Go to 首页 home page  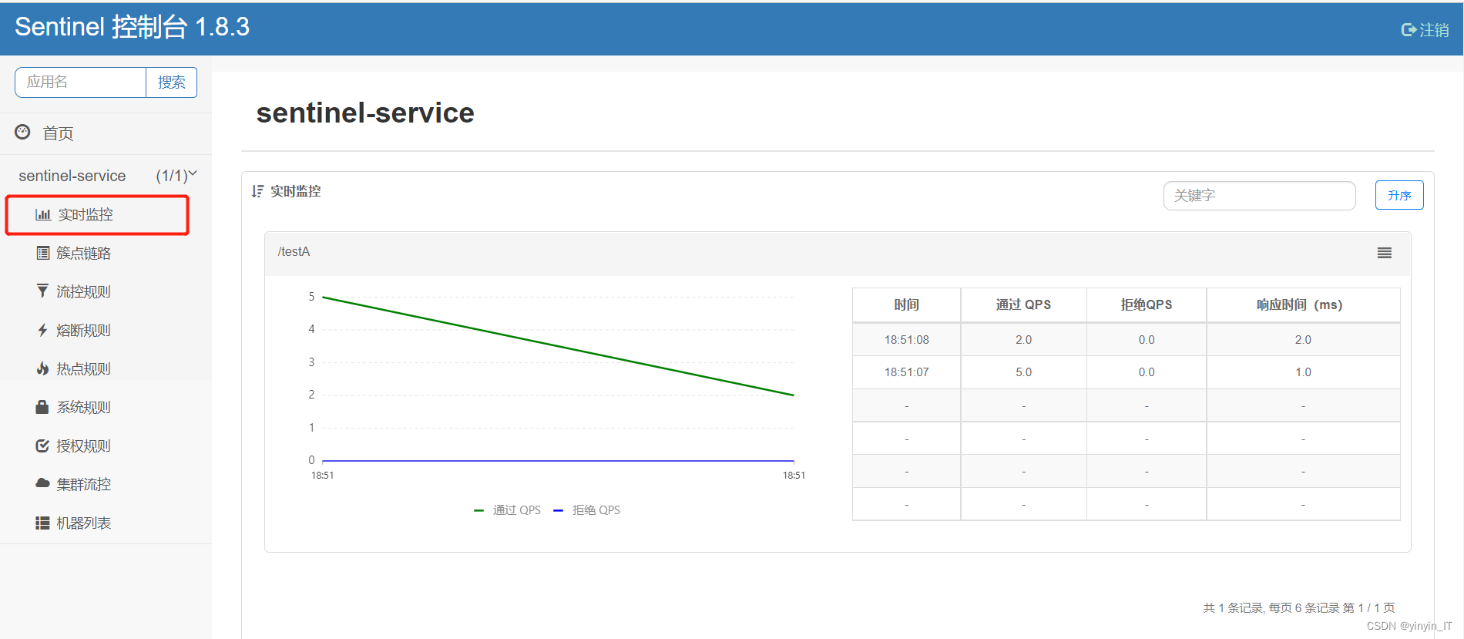tap(58, 133)
